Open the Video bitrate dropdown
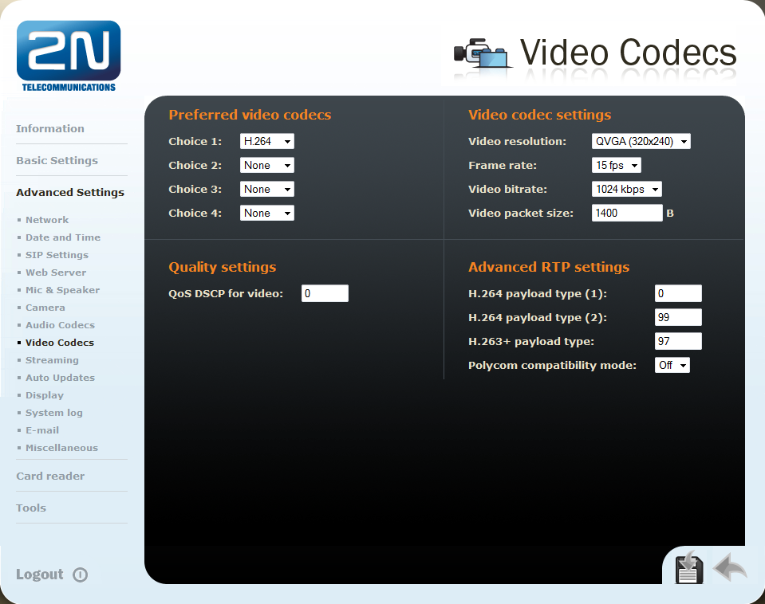The image size is (765, 604). [x=626, y=190]
